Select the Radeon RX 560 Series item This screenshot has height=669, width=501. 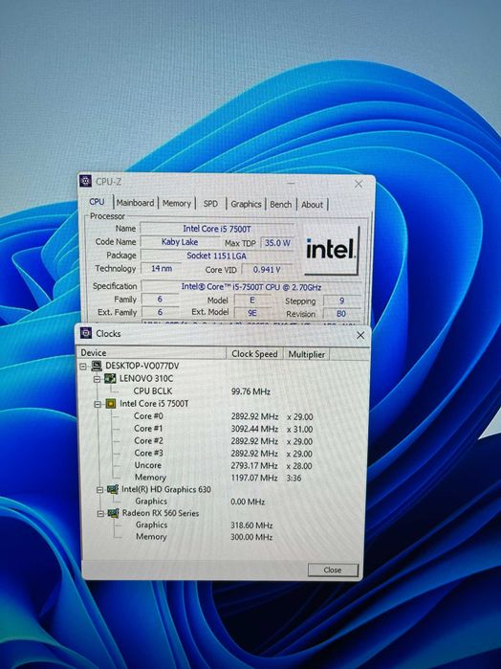[161, 513]
